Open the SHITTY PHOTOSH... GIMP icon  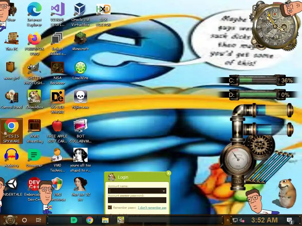click(x=34, y=73)
